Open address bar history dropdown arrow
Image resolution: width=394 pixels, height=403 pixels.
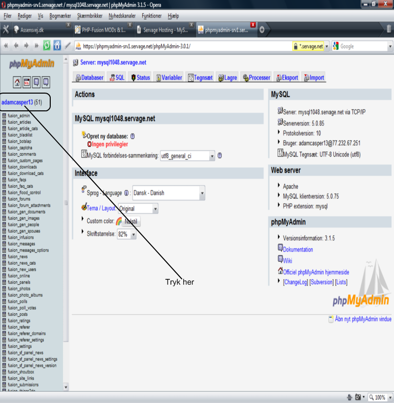pyautogui.click(x=327, y=46)
